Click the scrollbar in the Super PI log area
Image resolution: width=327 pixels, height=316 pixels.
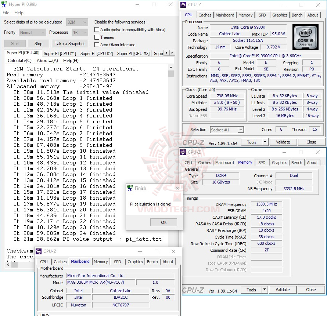click(x=170, y=73)
